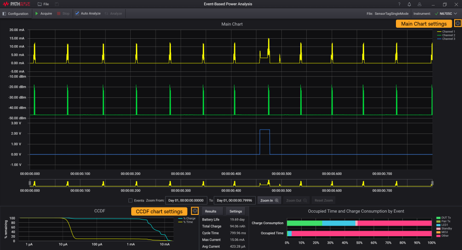This screenshot has height=250, width=462.
Task: Open the File menu
Action: pyautogui.click(x=43, y=4)
